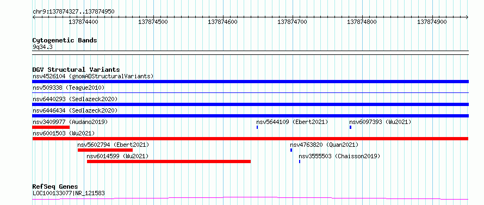Open variant nsv6446434 (Sedlazeck2020) label

point(75,110)
